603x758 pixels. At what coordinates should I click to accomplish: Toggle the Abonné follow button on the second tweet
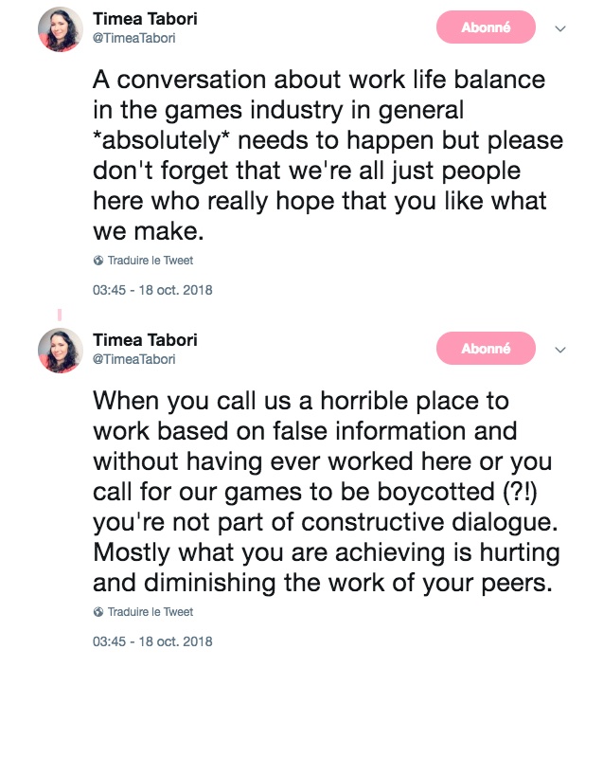[486, 350]
